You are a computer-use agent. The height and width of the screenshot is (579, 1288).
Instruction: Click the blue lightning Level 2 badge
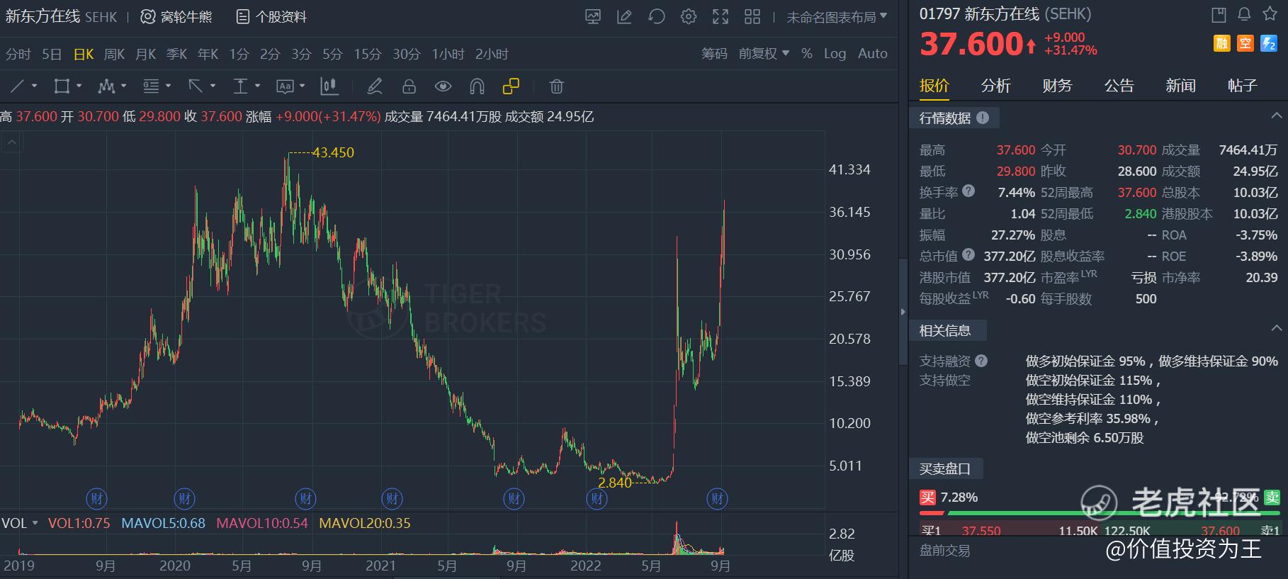click(x=1269, y=44)
